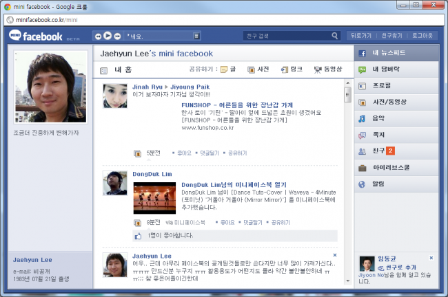Click the feed scrollbar up arrow
Screen dimensions: 448x297
pyautogui.click(x=347, y=83)
